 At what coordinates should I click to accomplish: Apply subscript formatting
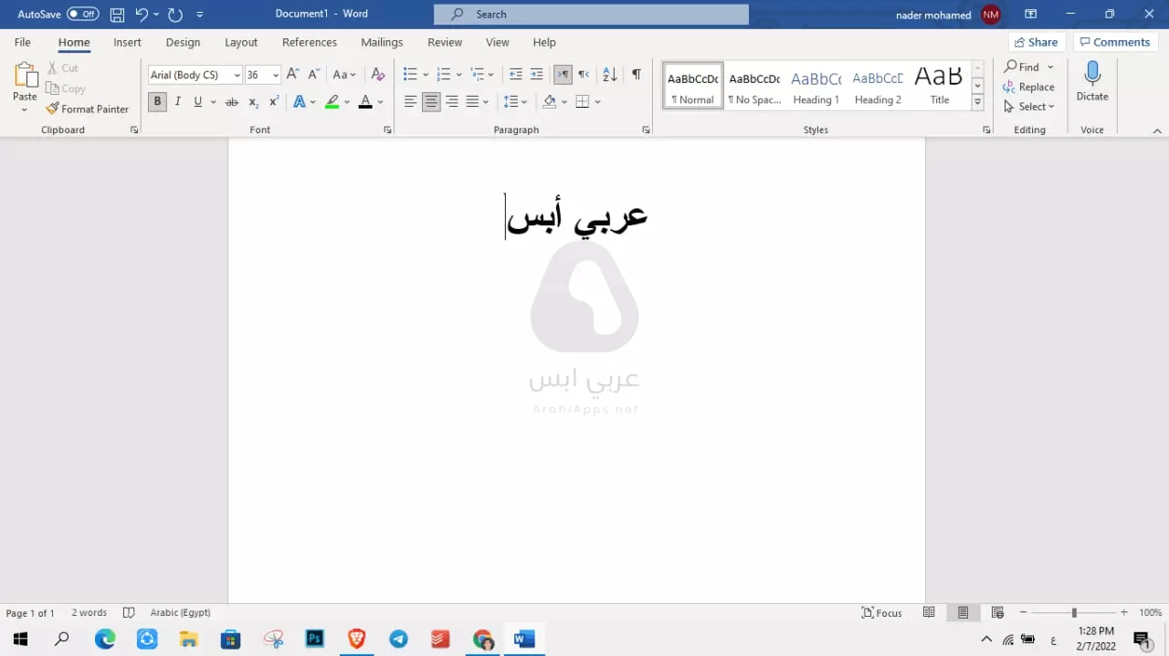pyautogui.click(x=253, y=101)
